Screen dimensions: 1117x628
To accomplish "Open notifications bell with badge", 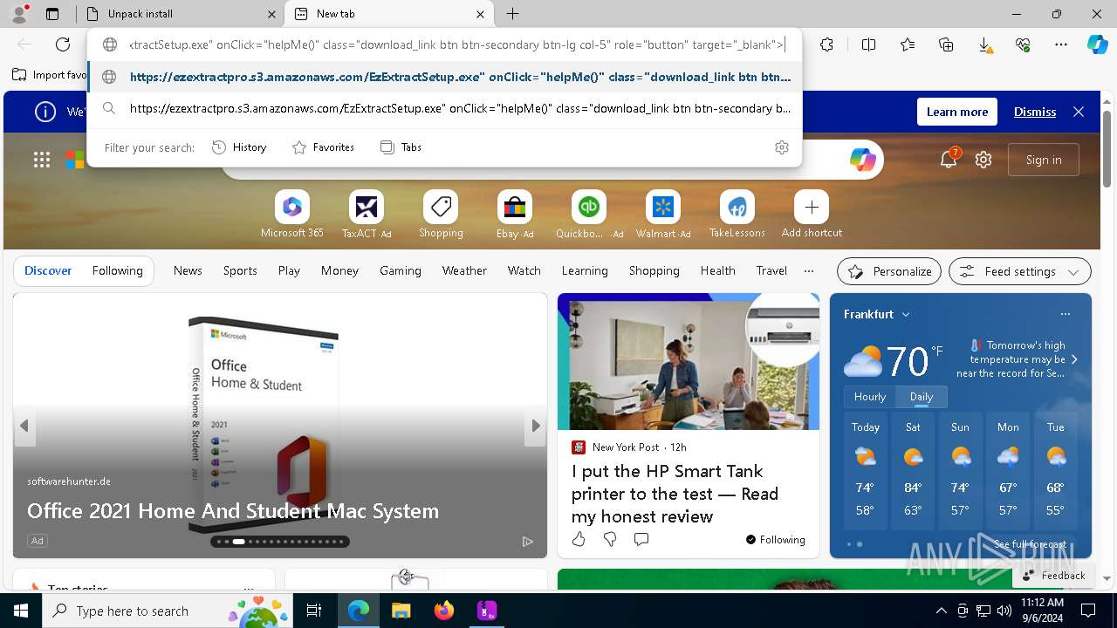I will [948, 160].
